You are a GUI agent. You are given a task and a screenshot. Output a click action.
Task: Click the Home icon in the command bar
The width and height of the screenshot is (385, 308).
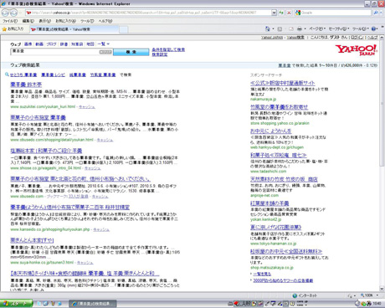coord(268,28)
